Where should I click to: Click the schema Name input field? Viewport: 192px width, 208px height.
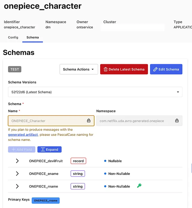tap(48, 121)
